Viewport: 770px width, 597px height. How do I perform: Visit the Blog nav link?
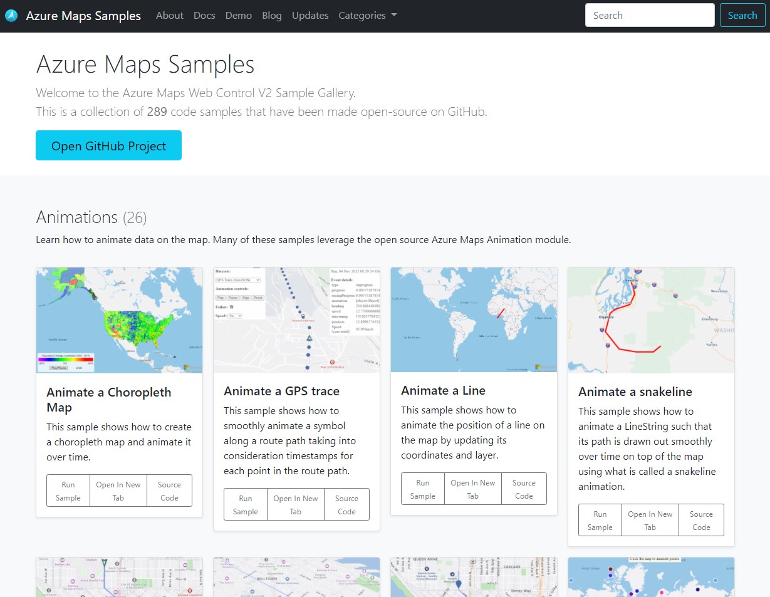pos(272,16)
